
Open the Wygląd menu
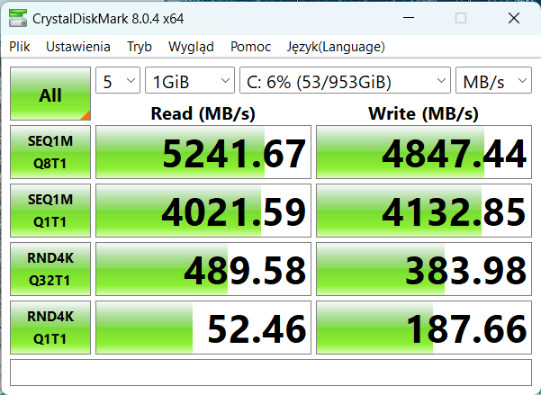(191, 48)
